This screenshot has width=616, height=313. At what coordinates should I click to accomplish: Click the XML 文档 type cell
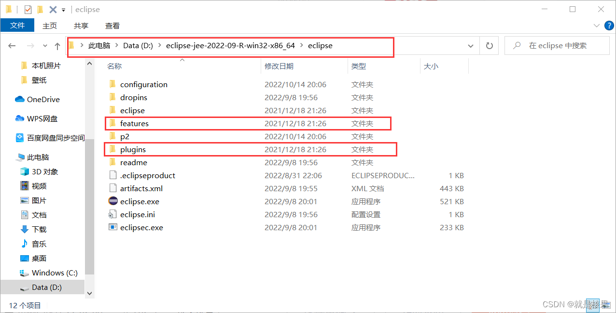coord(367,188)
